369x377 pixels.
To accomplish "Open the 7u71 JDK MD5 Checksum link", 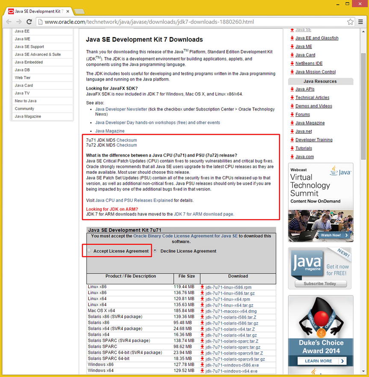I will tap(127, 140).
